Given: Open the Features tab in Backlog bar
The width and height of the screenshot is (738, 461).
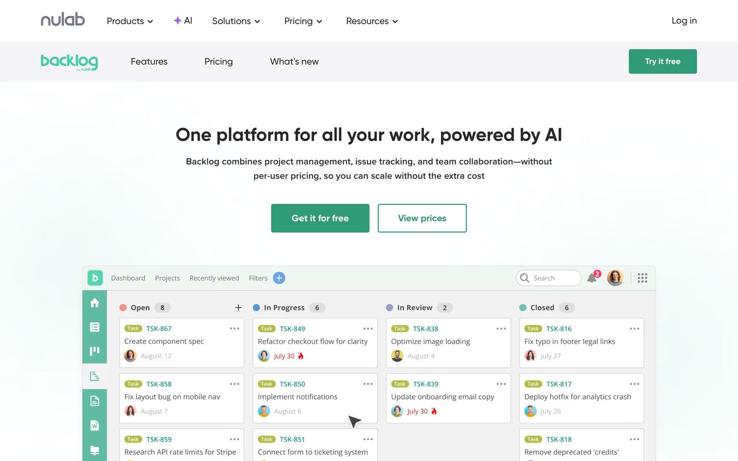Looking at the screenshot, I should pos(149,61).
